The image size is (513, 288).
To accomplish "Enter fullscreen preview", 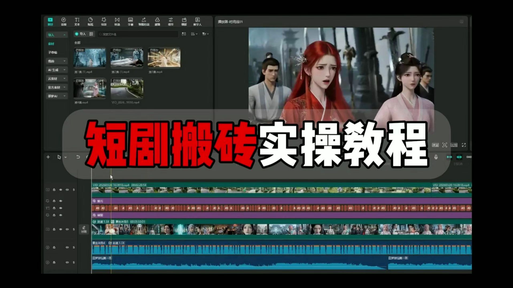I will coord(464,145).
